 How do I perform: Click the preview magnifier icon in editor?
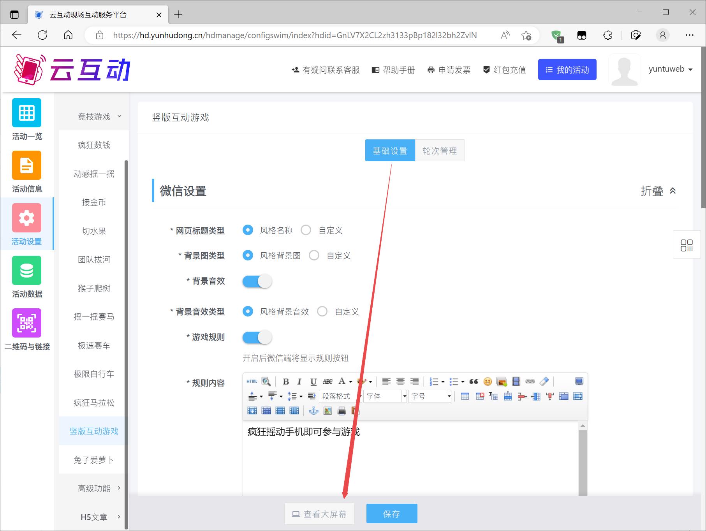266,382
